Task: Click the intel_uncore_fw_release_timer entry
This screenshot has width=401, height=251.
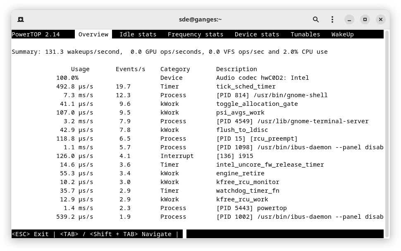Action: point(270,165)
